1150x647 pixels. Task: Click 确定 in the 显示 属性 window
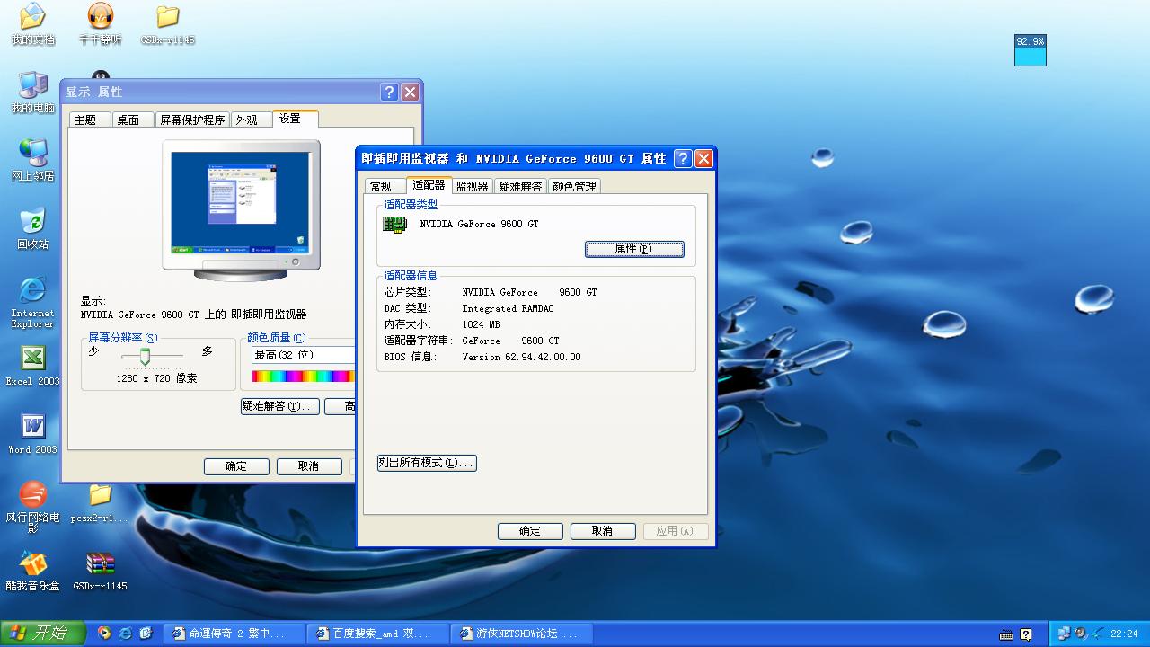pos(236,466)
